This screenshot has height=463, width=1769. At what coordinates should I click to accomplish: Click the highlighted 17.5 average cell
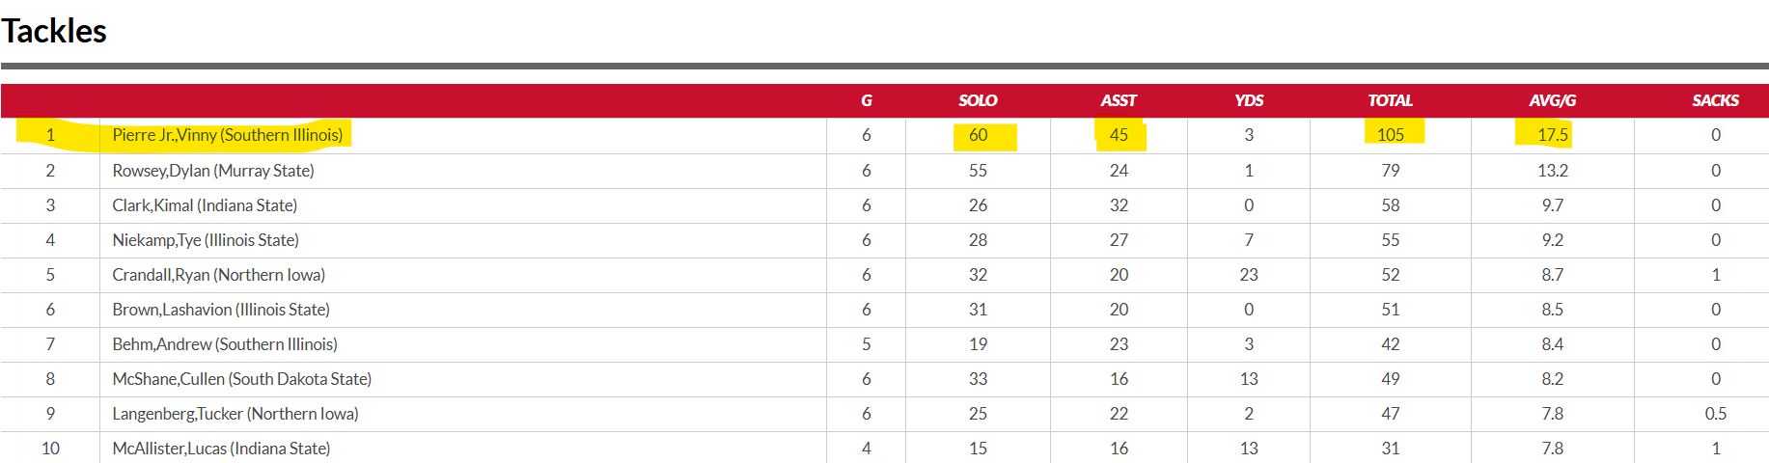click(1552, 135)
